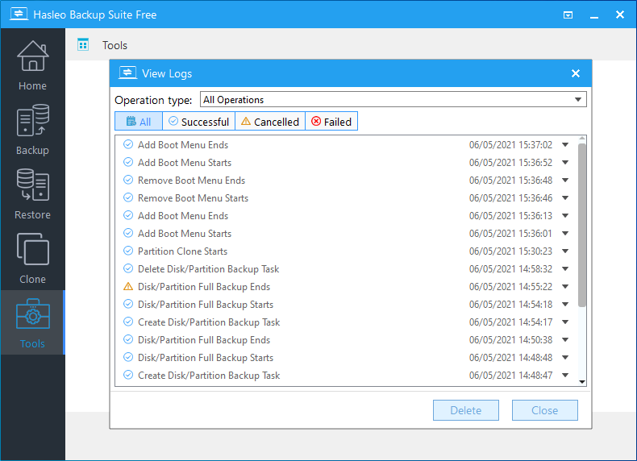Image resolution: width=637 pixels, height=461 pixels.
Task: Expand log entry at 14:48:47
Action: click(x=565, y=375)
